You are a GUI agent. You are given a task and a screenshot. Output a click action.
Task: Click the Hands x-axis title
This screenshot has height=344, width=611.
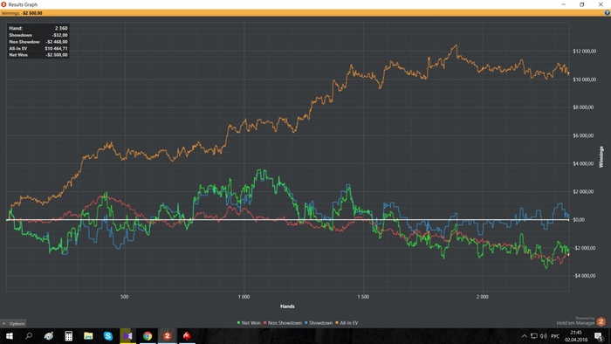(287, 306)
